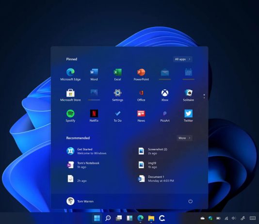Image resolution: width=259 pixels, height=224 pixels.
Task: Launch Netflix from pinned apps
Action: point(94,116)
